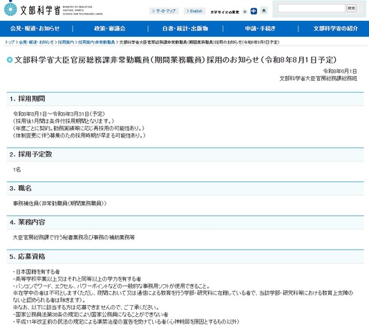Open the 白書・統計・出版物 menu
The image size is (369, 332).
click(185, 28)
